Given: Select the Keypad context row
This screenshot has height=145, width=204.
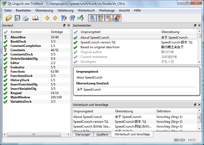Looking at the screenshot, I should (x=37, y=93).
